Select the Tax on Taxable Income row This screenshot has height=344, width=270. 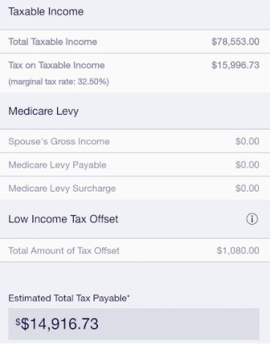click(135, 72)
